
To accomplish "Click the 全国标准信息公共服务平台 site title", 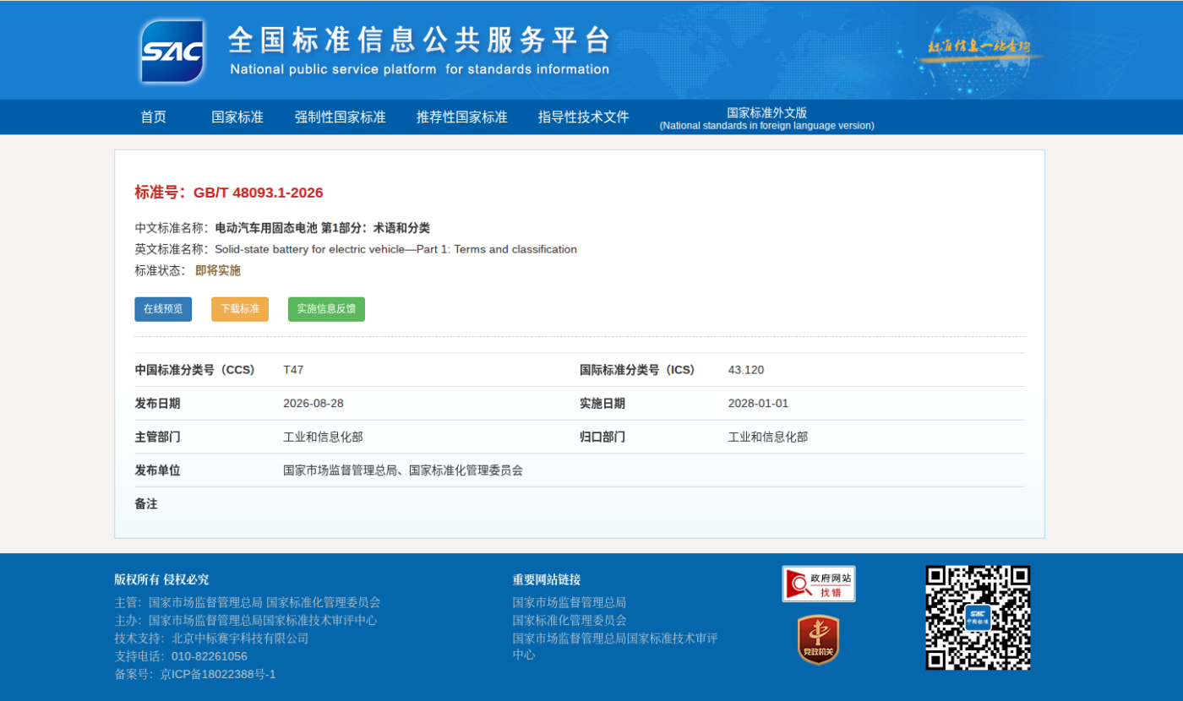I will click(419, 40).
